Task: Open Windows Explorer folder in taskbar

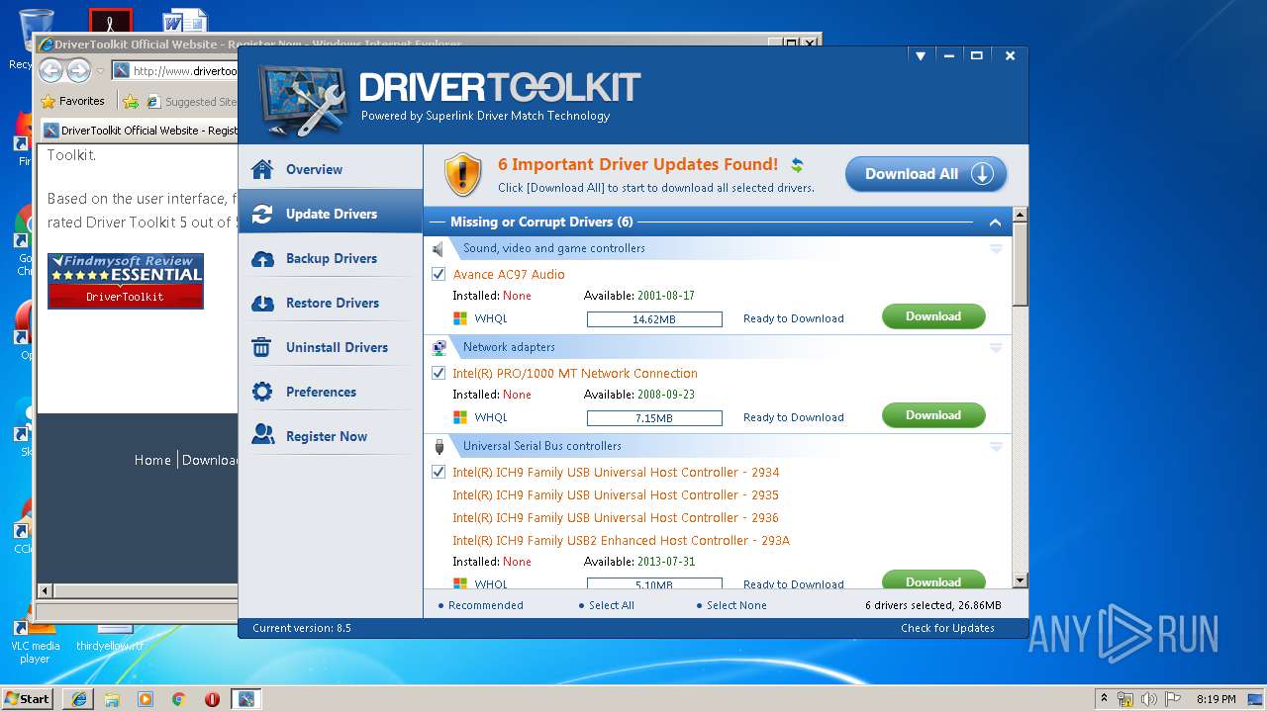Action: (112, 698)
